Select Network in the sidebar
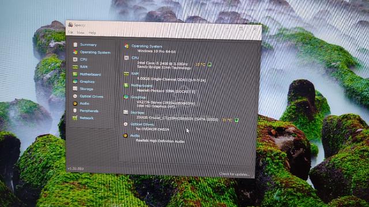This screenshot has width=369, height=207. (86, 118)
